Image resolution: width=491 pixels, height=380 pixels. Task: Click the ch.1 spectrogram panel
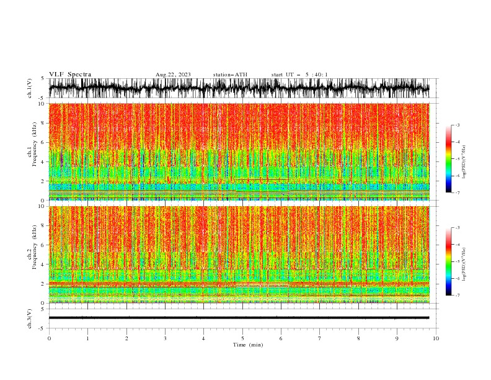pyautogui.click(x=239, y=152)
